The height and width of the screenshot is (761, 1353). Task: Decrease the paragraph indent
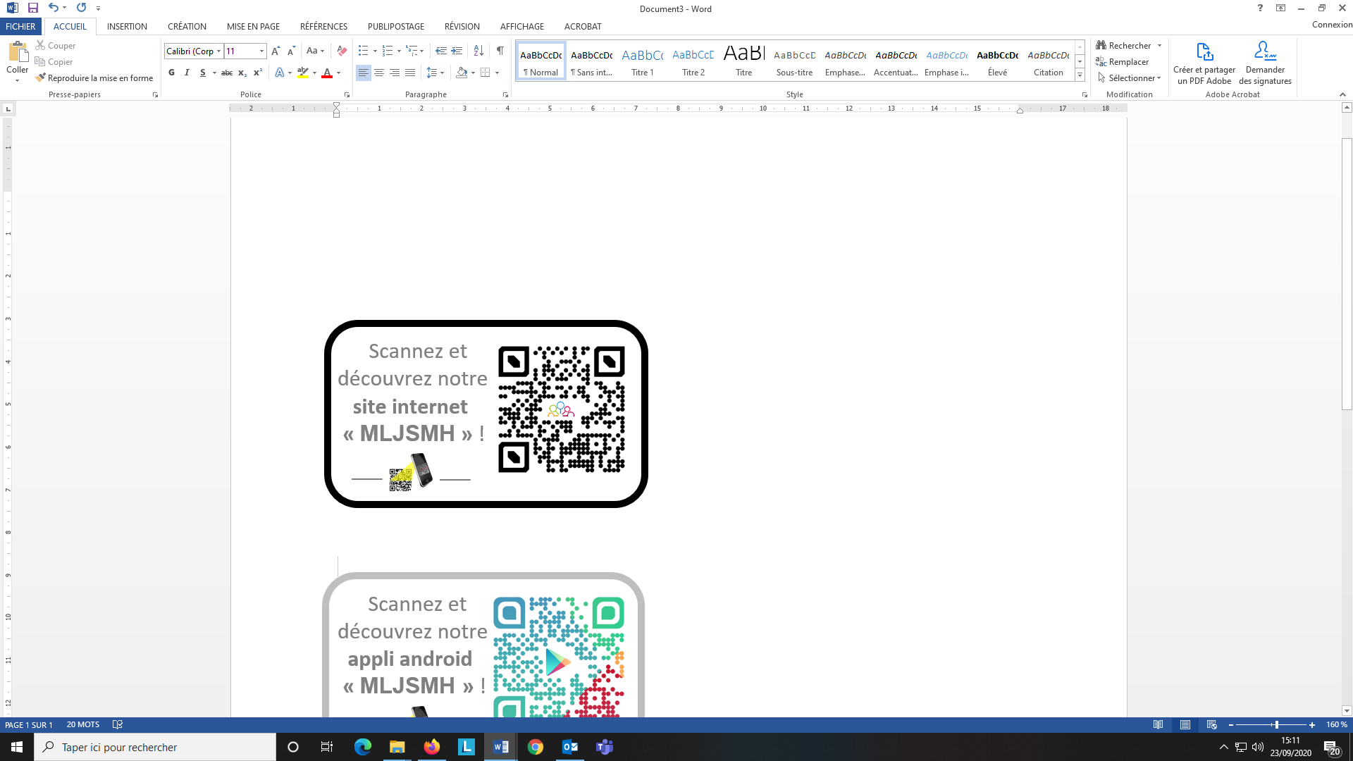(441, 51)
